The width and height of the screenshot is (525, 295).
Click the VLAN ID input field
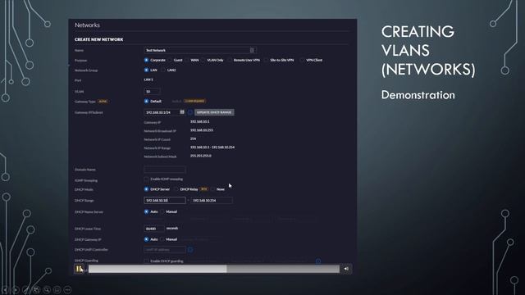tap(152, 91)
